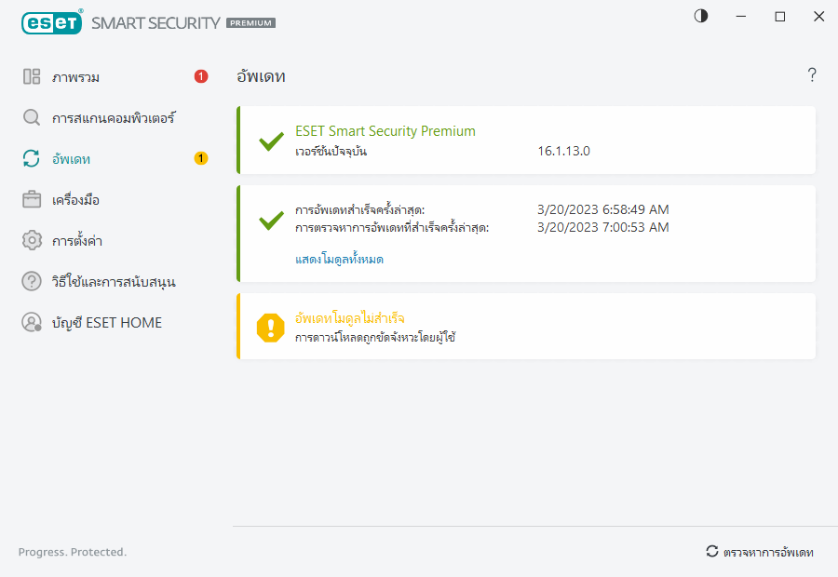
Task: Open the Tools toolbox icon
Action: pos(31,199)
